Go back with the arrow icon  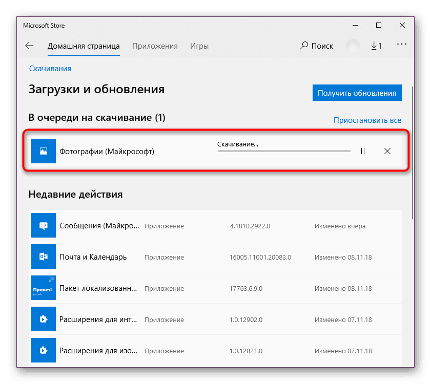tap(29, 46)
